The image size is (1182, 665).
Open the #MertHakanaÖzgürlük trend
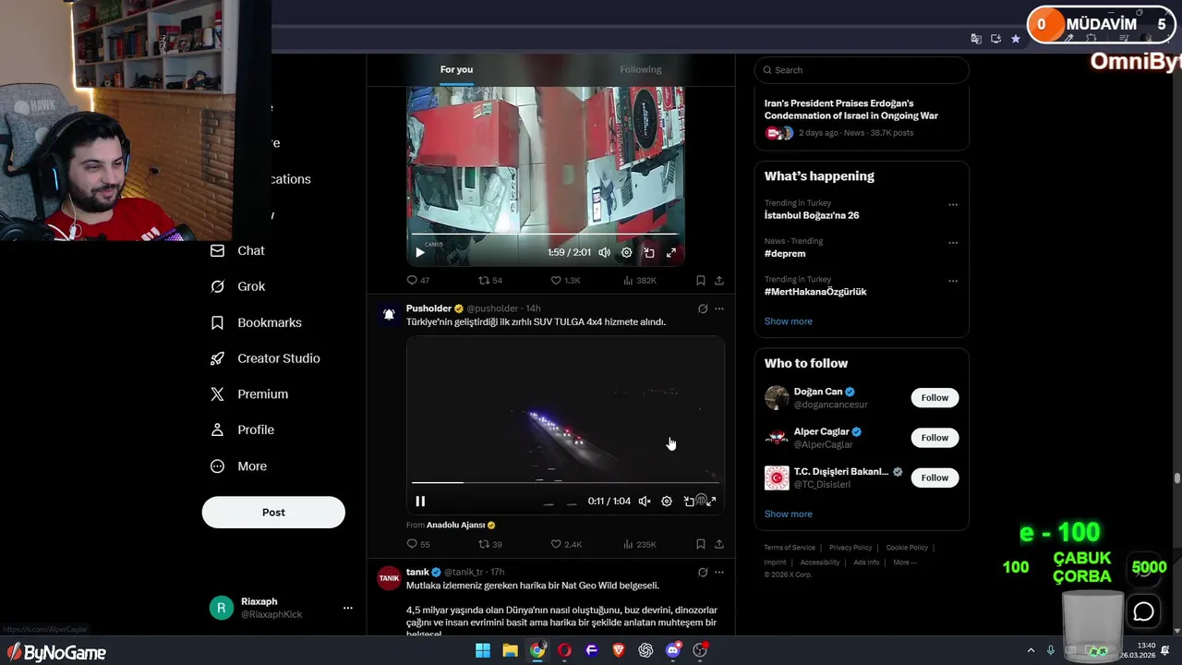click(815, 292)
